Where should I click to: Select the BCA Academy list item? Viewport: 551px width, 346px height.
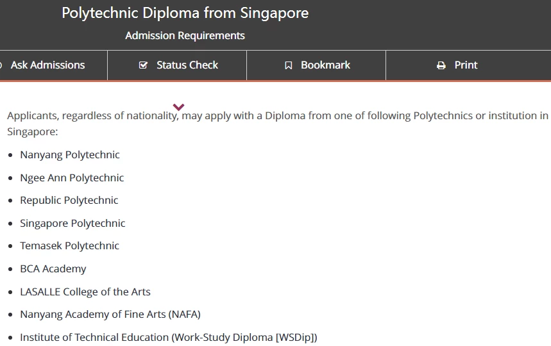pyautogui.click(x=53, y=269)
